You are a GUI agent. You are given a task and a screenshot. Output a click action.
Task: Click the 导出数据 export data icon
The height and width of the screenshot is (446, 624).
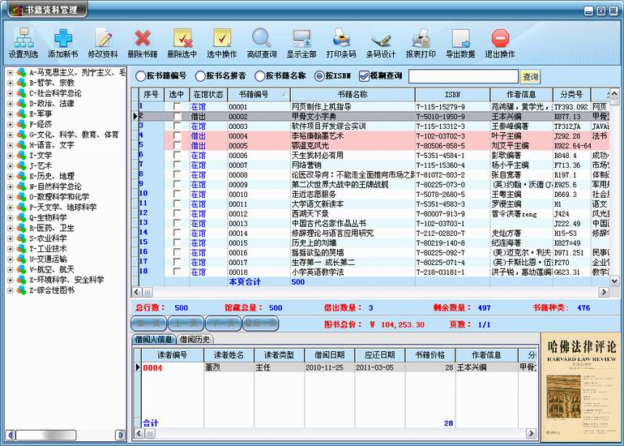460,38
